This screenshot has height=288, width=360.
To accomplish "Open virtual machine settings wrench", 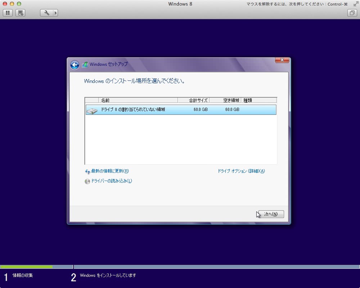I will coord(46,13).
